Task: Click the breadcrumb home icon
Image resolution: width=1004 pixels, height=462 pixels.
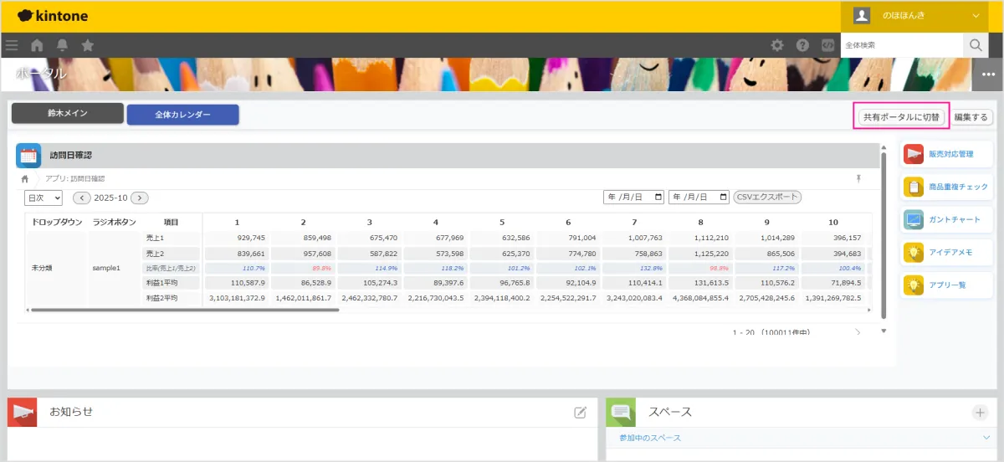Action: pos(25,178)
